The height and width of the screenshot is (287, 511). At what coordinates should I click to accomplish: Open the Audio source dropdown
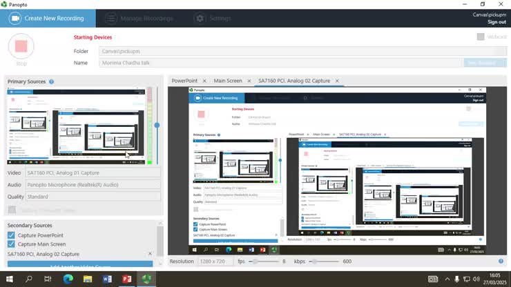pos(93,184)
